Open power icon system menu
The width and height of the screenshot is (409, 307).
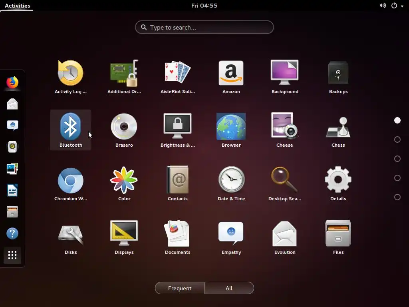point(394,6)
